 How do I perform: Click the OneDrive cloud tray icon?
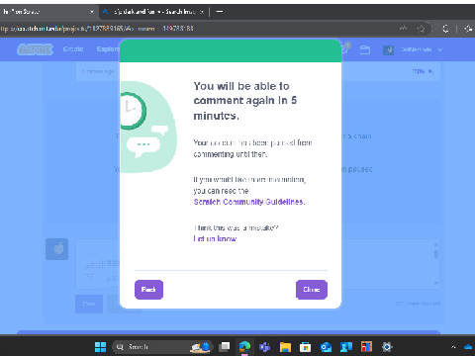click(468, 347)
